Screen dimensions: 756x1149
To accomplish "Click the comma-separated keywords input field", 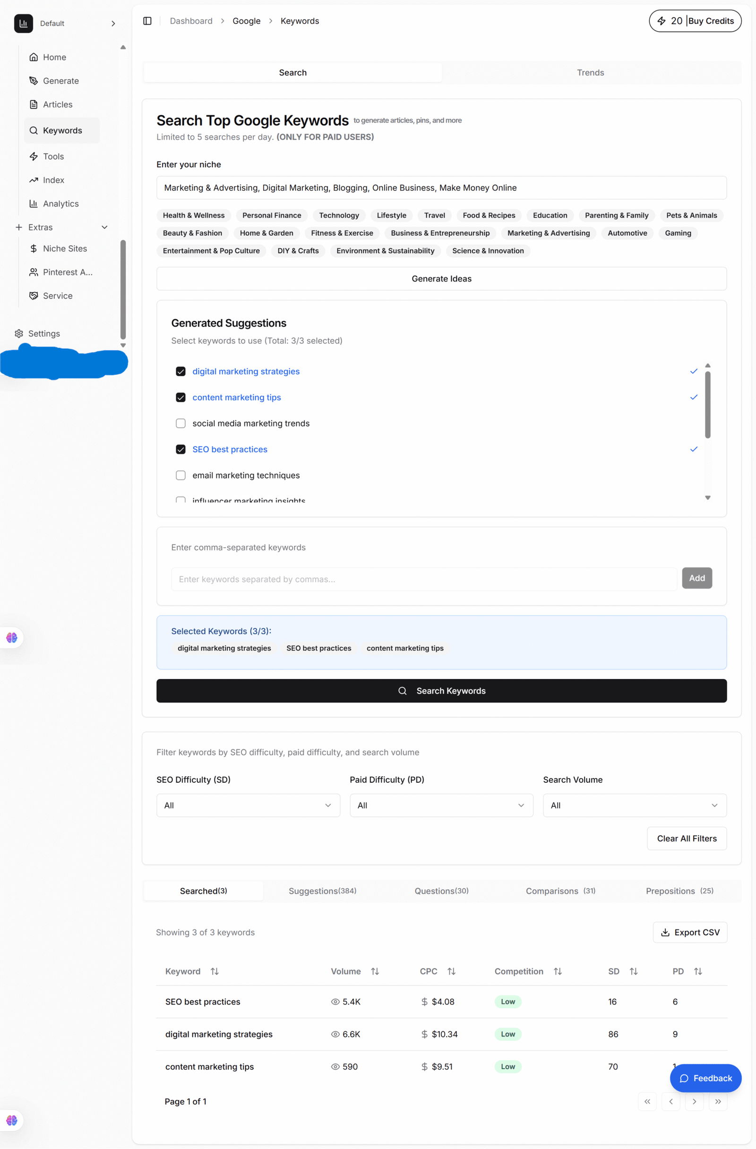I will tap(423, 579).
